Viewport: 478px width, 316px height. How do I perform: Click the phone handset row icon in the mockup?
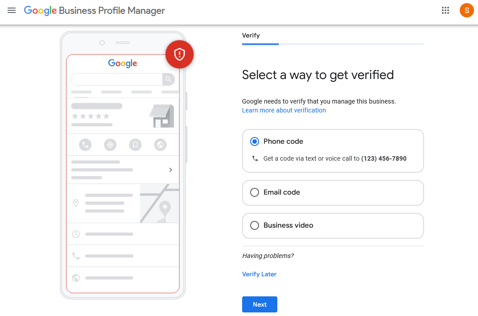coord(76,256)
